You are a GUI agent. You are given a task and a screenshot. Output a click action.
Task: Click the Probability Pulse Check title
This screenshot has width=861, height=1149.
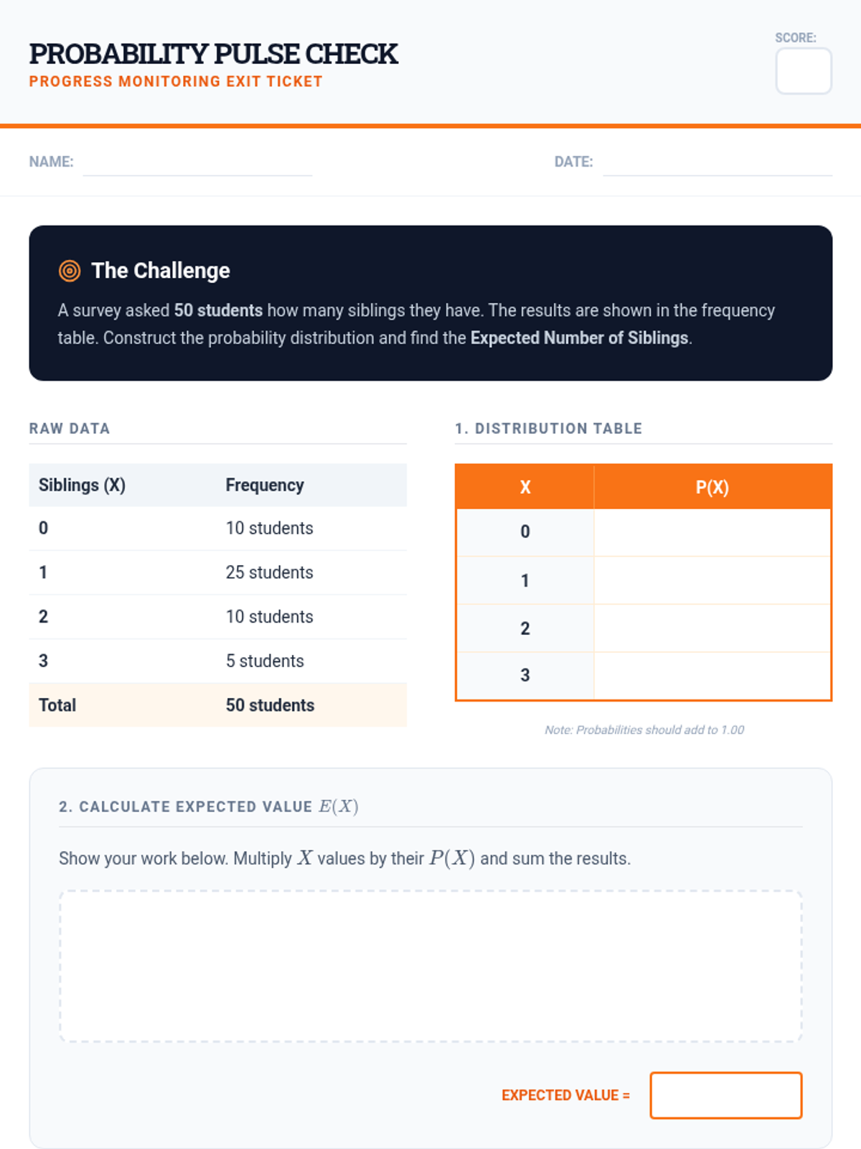(x=213, y=54)
